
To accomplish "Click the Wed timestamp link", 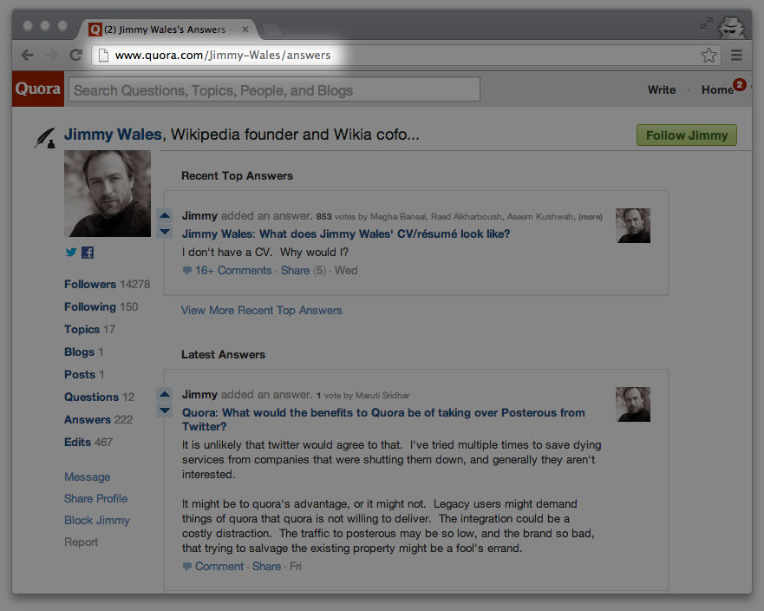I will (346, 270).
